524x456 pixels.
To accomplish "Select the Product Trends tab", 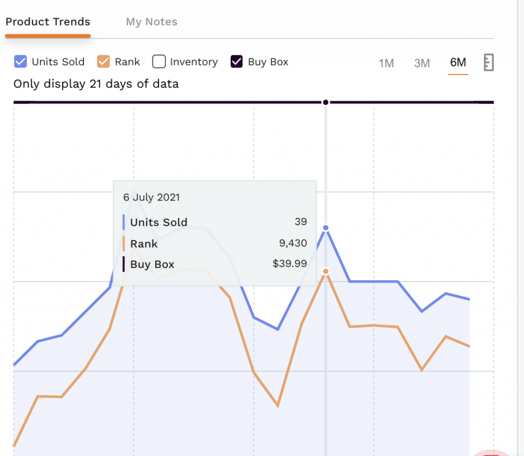I will pos(48,22).
